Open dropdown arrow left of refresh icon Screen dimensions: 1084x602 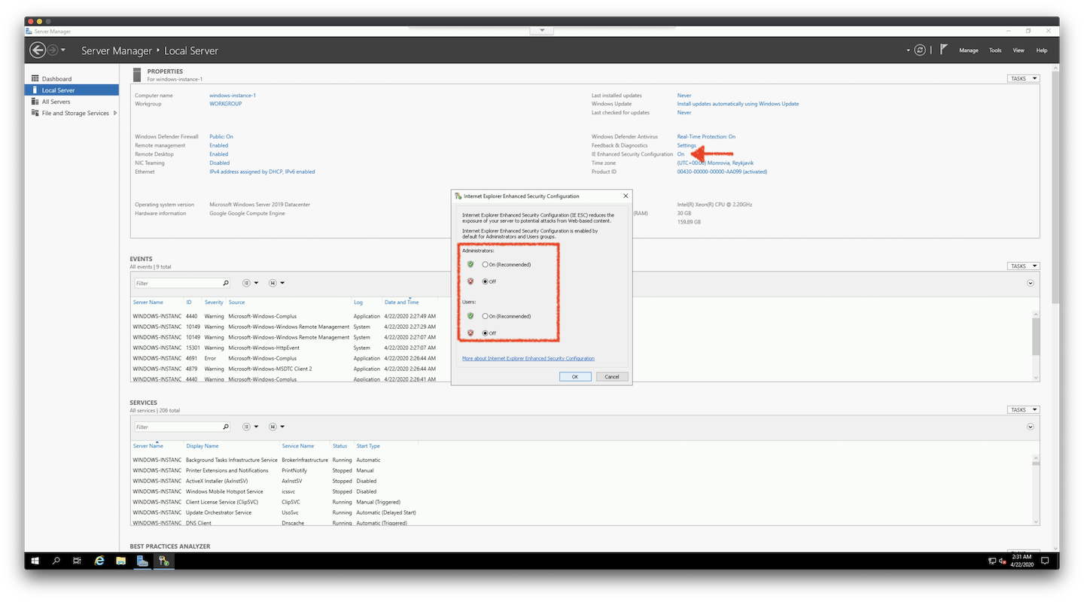coord(909,50)
